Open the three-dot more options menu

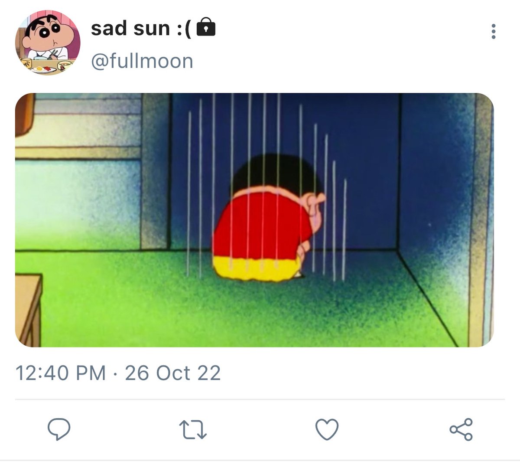tap(494, 32)
